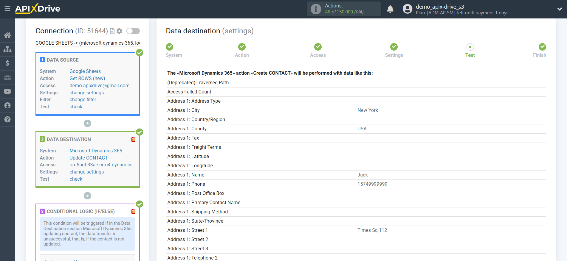Open the hamburger menu
This screenshot has height=261, width=567.
coord(7,9)
